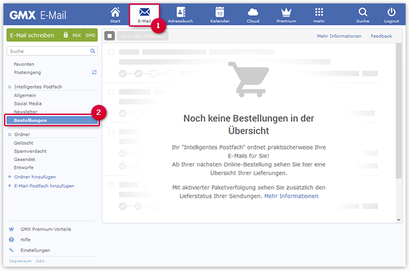The image size is (409, 270).
Task: Click the sidebar search magnifier icon
Action: [x=93, y=51]
